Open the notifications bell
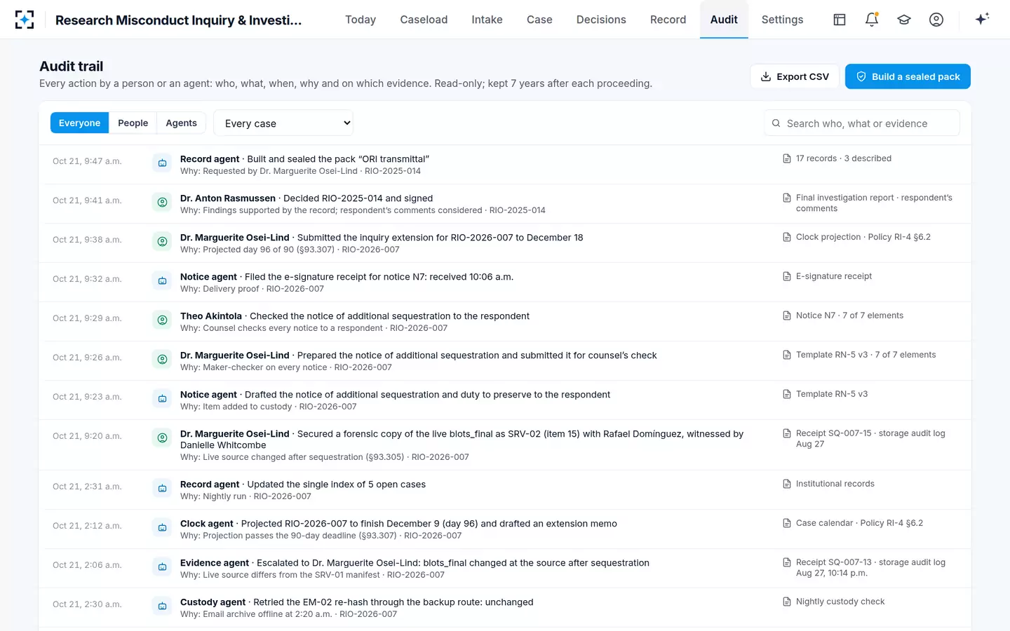1010x631 pixels. [872, 20]
